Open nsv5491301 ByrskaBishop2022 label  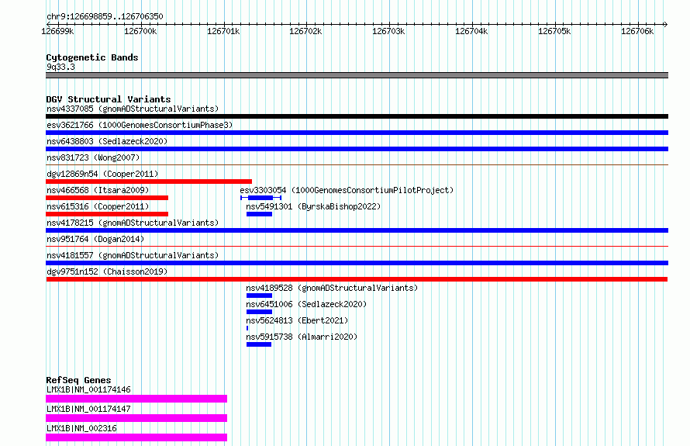(x=313, y=206)
